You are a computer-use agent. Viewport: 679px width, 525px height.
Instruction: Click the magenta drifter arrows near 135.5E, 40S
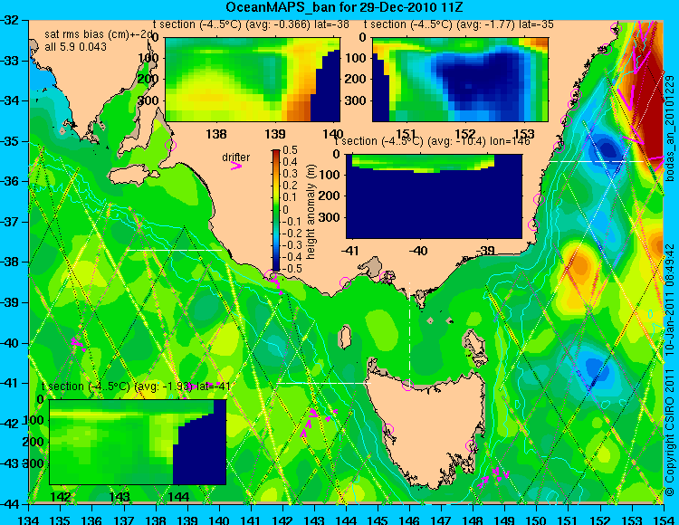pos(78,344)
